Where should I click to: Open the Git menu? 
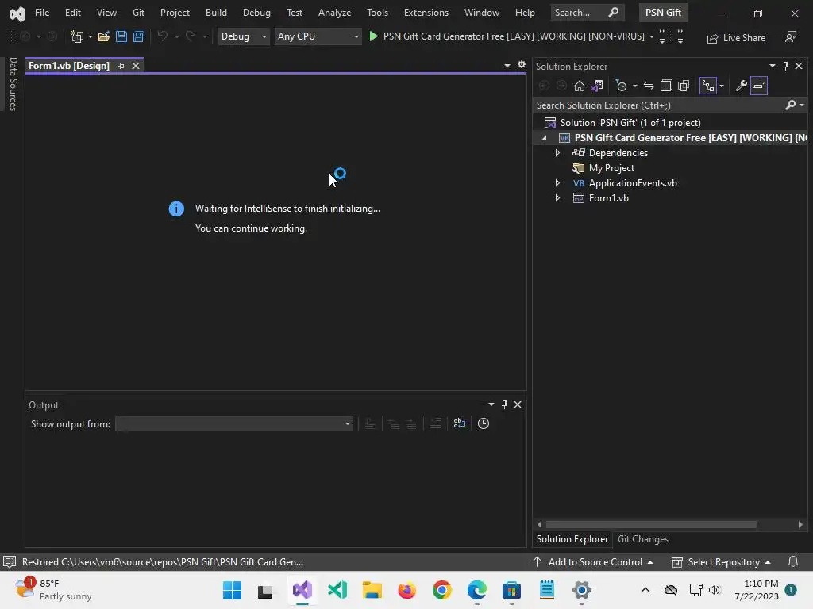[138, 13]
